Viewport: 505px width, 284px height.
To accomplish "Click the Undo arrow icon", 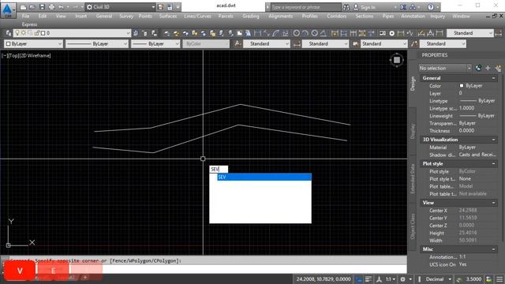I will point(61,7).
